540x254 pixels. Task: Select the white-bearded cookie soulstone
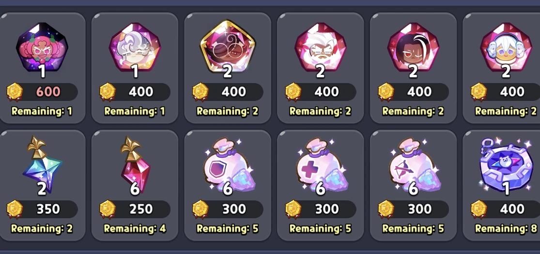coord(320,47)
